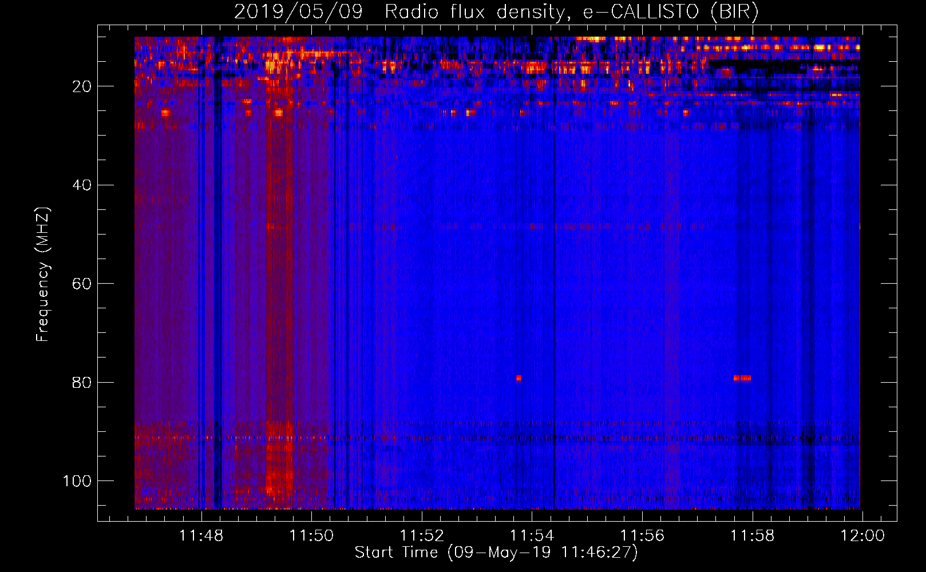Click the plot title '2019/05/09 Radio flux density'
This screenshot has width=926, height=572.
496,11
